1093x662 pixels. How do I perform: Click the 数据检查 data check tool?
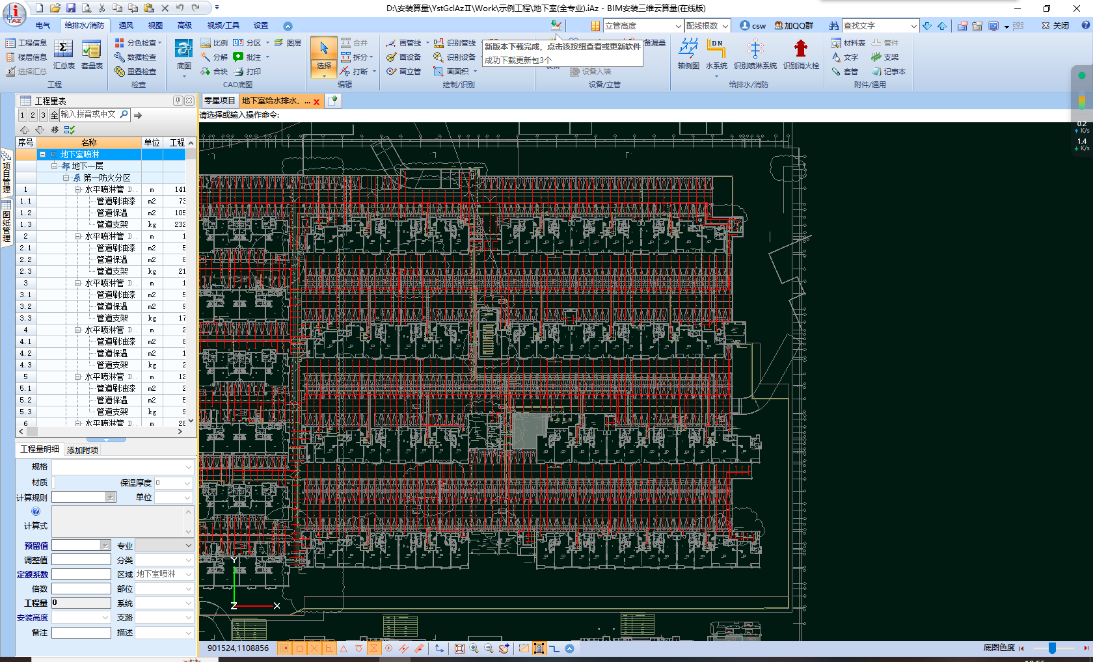coord(135,57)
